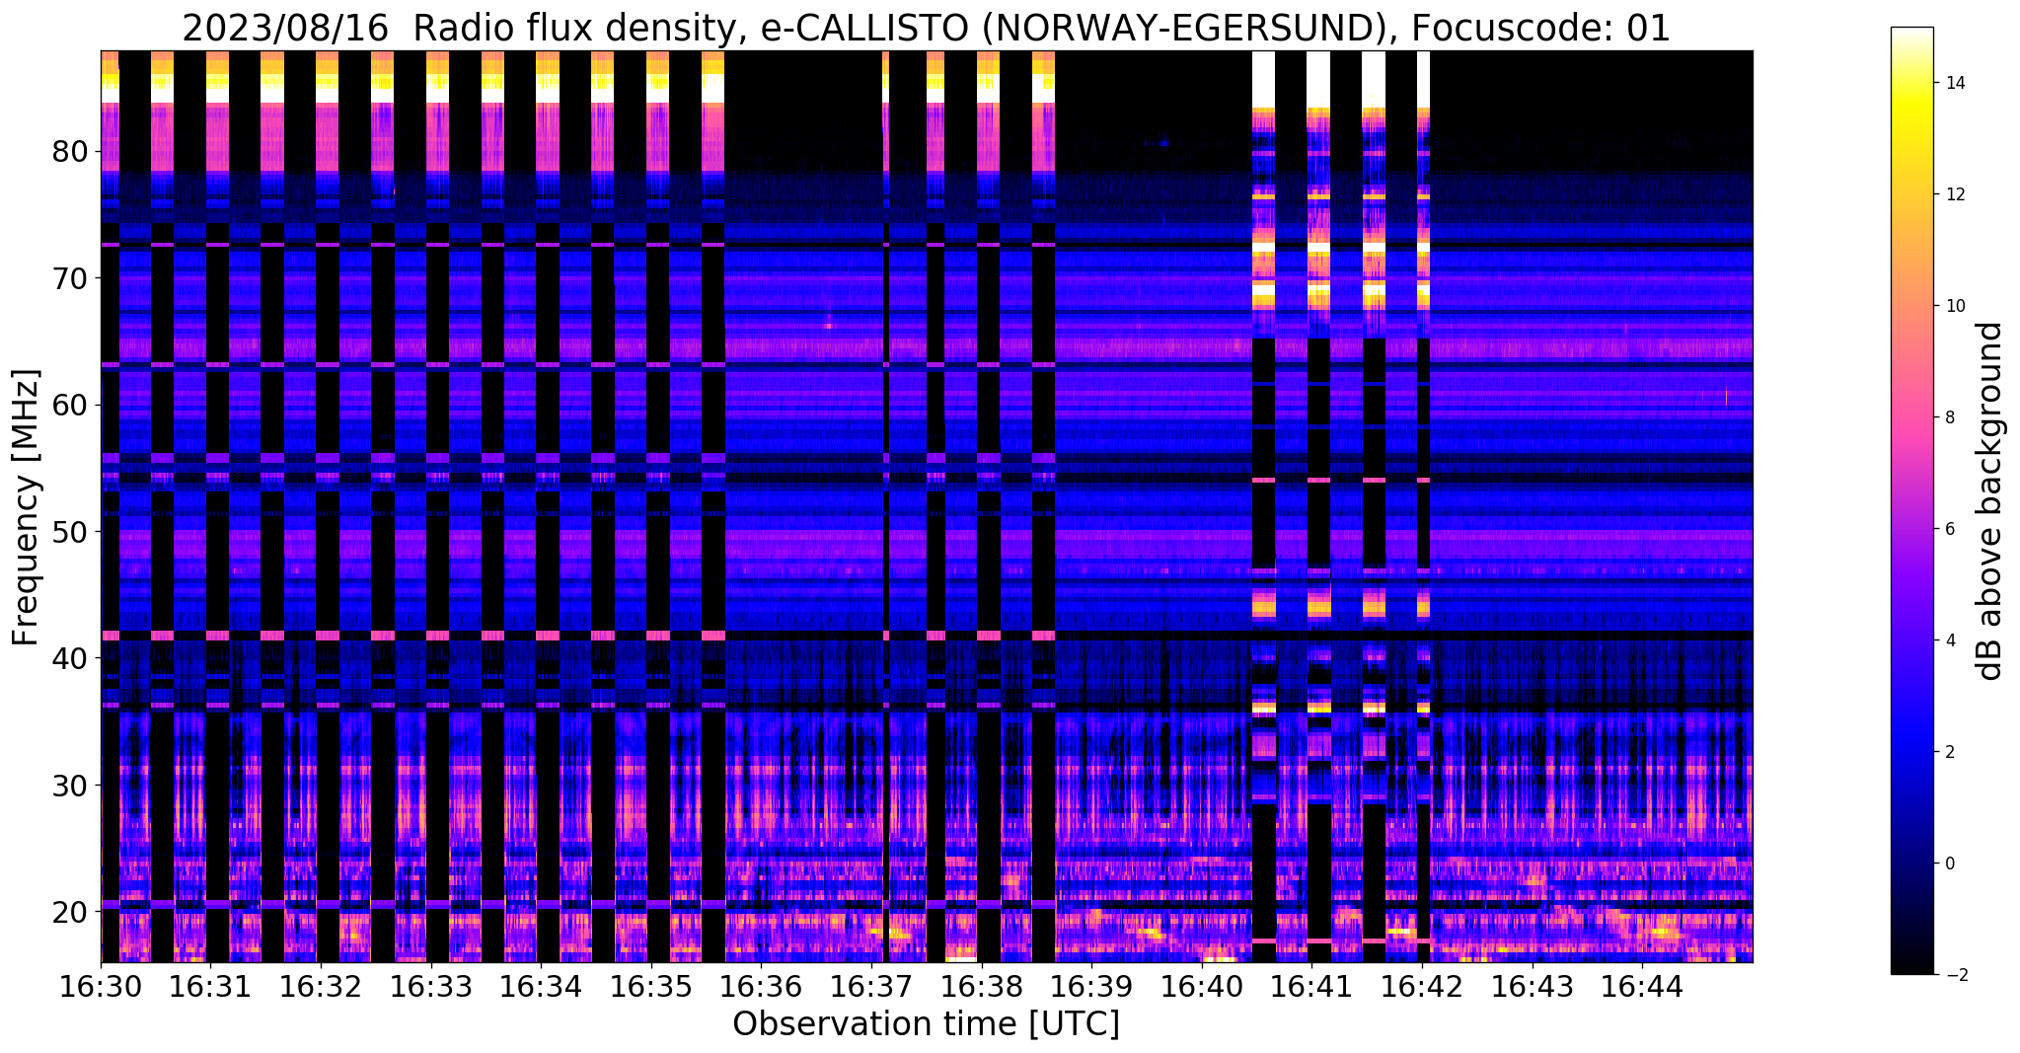Click the 80 MHz frequency tick label
Image resolution: width=2020 pixels, height=1053 pixels.
(x=71, y=151)
